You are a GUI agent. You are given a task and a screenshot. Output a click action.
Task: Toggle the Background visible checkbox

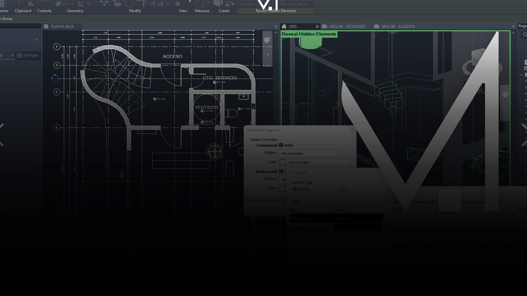click(281, 172)
